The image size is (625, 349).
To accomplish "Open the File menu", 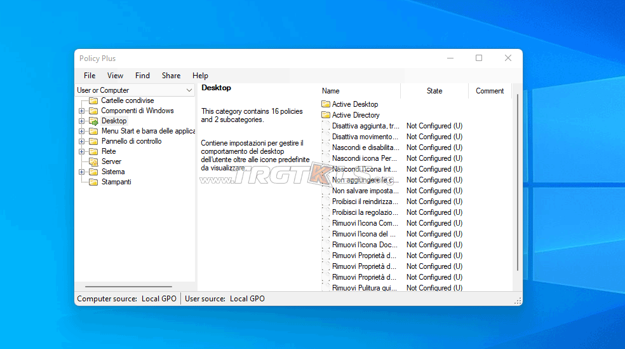I will click(x=90, y=75).
